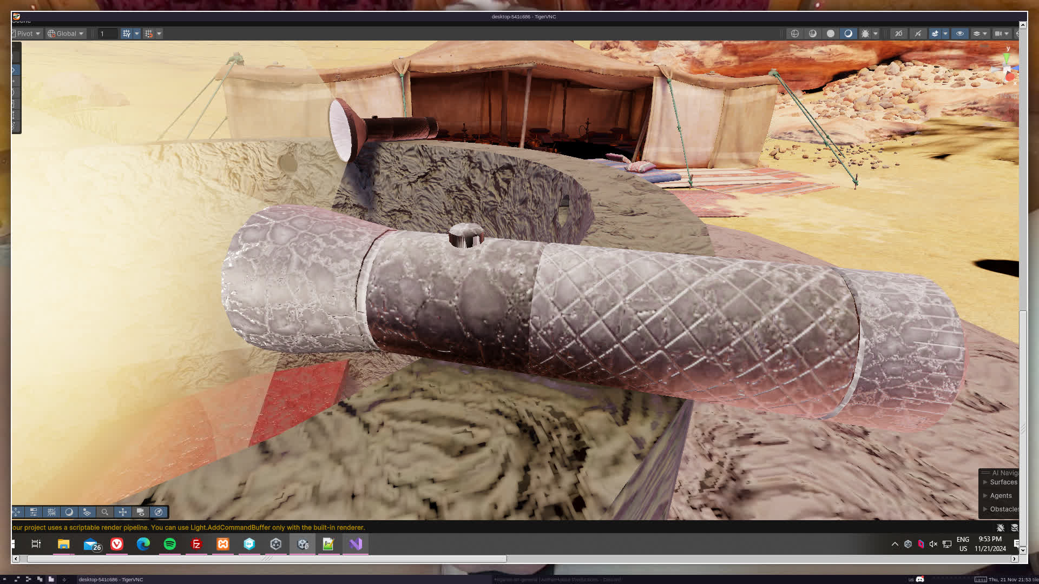1039x584 pixels.
Task: Open the Pivot mode dropdown
Action: click(27, 34)
